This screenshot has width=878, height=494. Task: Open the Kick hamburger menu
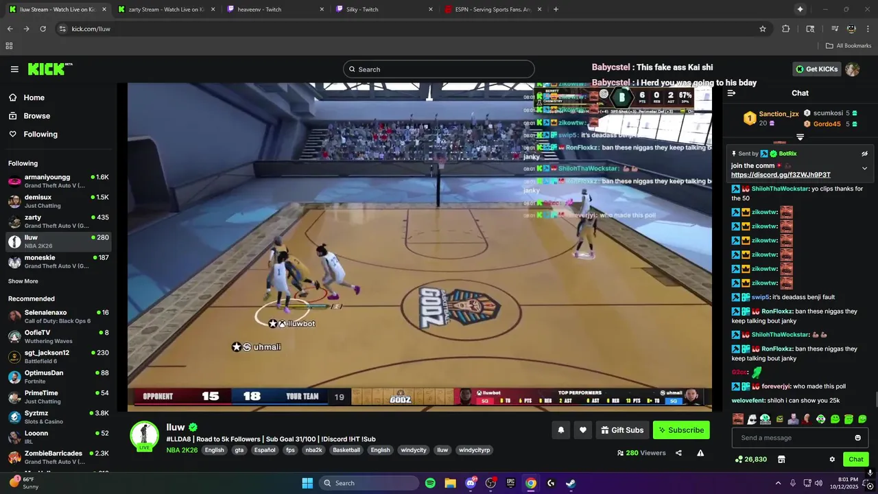pos(14,69)
